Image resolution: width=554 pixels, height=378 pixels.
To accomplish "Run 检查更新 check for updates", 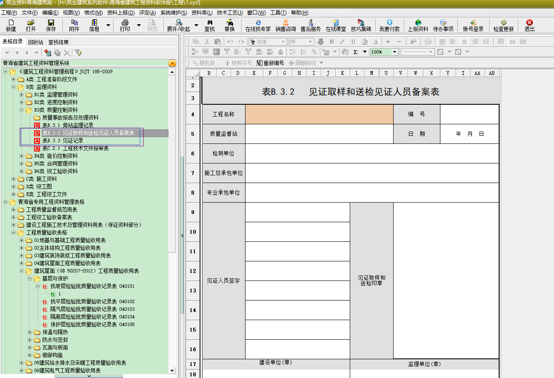I will coord(503,26).
